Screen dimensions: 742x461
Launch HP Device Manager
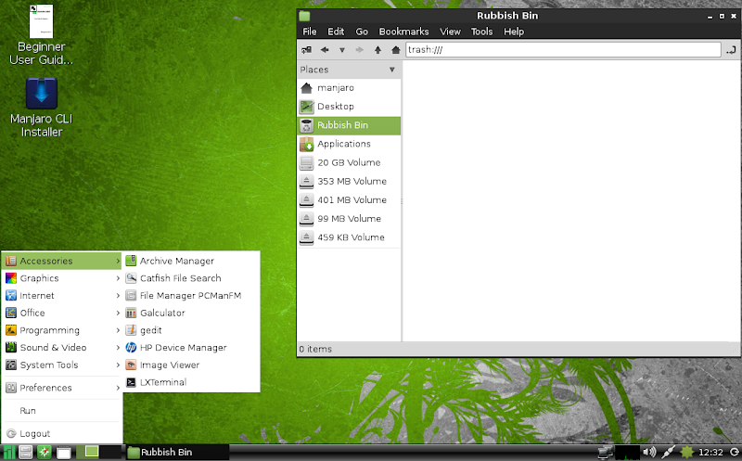(x=191, y=348)
